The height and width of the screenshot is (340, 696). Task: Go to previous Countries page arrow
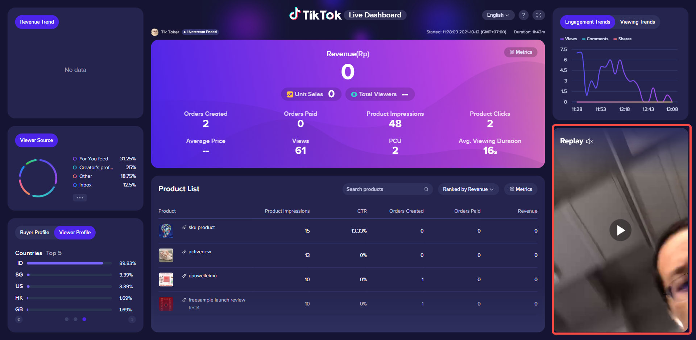pyautogui.click(x=19, y=319)
